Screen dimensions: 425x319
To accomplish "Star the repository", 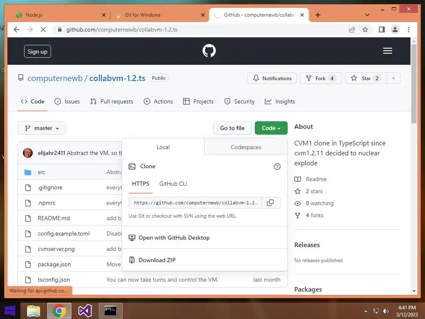I will (366, 79).
